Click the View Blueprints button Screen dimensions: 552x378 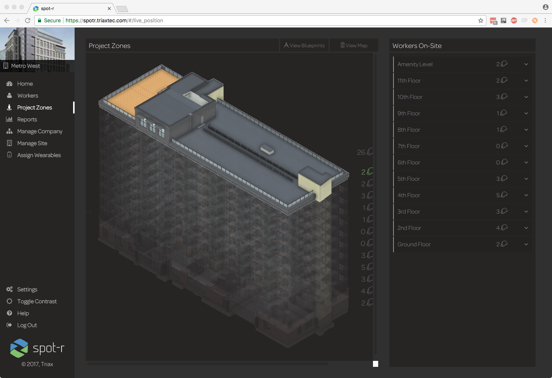pyautogui.click(x=304, y=45)
